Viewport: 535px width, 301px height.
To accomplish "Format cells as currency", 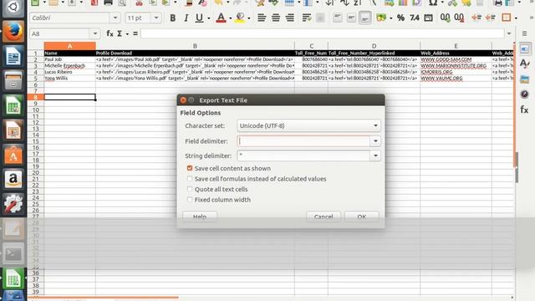I will pyautogui.click(x=381, y=18).
